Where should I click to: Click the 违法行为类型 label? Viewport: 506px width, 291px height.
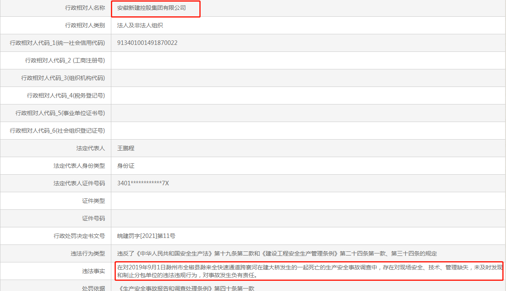(x=88, y=253)
